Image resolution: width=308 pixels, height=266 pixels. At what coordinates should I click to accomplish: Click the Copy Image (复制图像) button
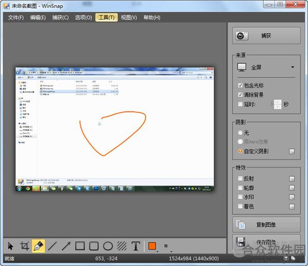click(266, 224)
